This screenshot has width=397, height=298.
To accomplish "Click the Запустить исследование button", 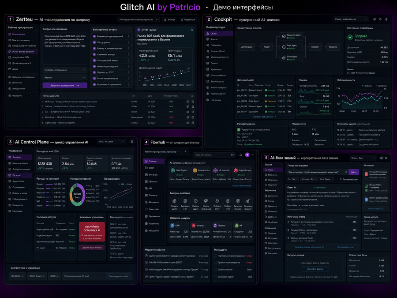I will click(x=65, y=85).
